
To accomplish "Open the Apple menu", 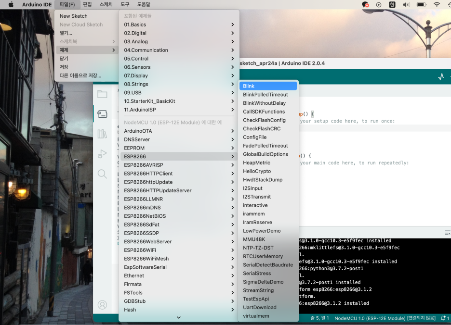I will pyautogui.click(x=11, y=4).
